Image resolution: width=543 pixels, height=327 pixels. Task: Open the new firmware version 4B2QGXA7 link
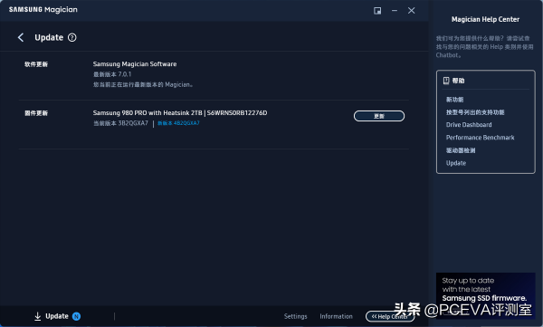[x=178, y=123]
